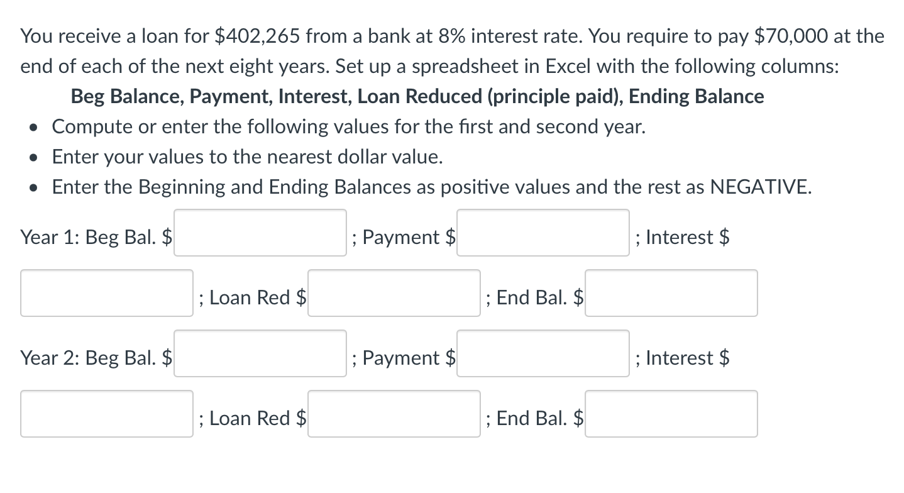Click the Year 1 Payment label text
904x493 pixels.
coord(405,237)
